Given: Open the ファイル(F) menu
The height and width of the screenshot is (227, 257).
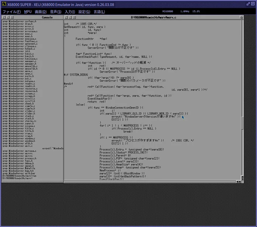Looking at the screenshot, I should (12, 12).
